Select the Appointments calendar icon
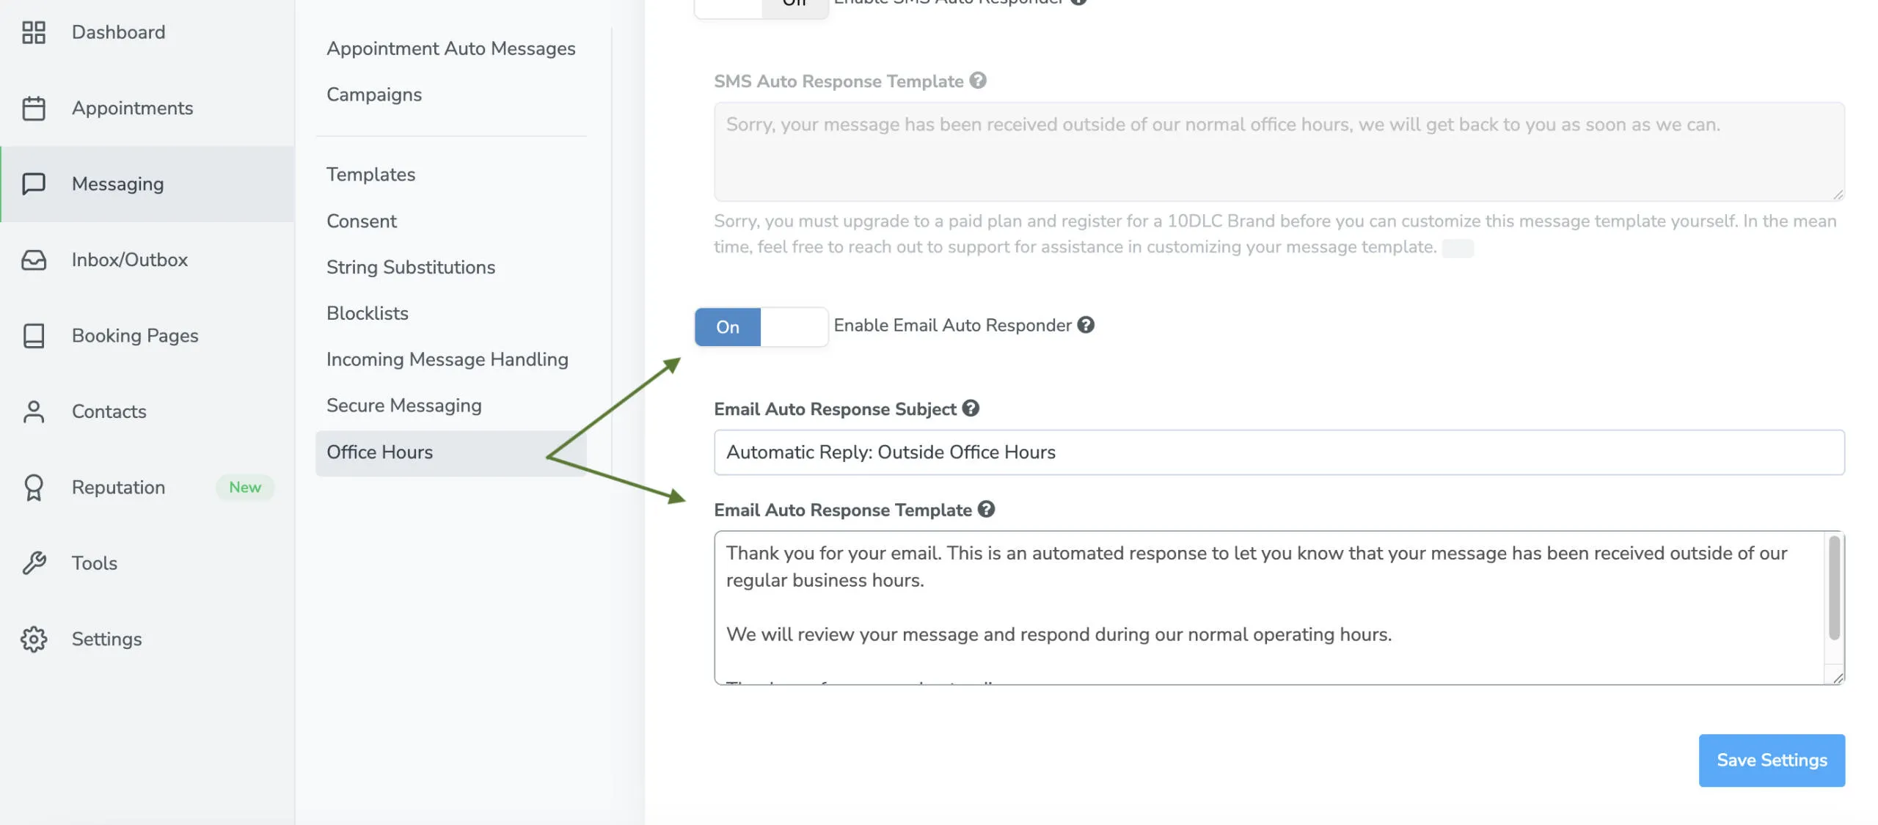The height and width of the screenshot is (825, 1878). (34, 107)
